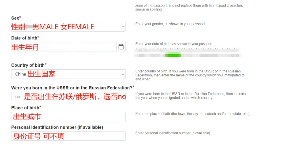Click the China value in country selector
This screenshot has height=145, width=286.
[21, 74]
